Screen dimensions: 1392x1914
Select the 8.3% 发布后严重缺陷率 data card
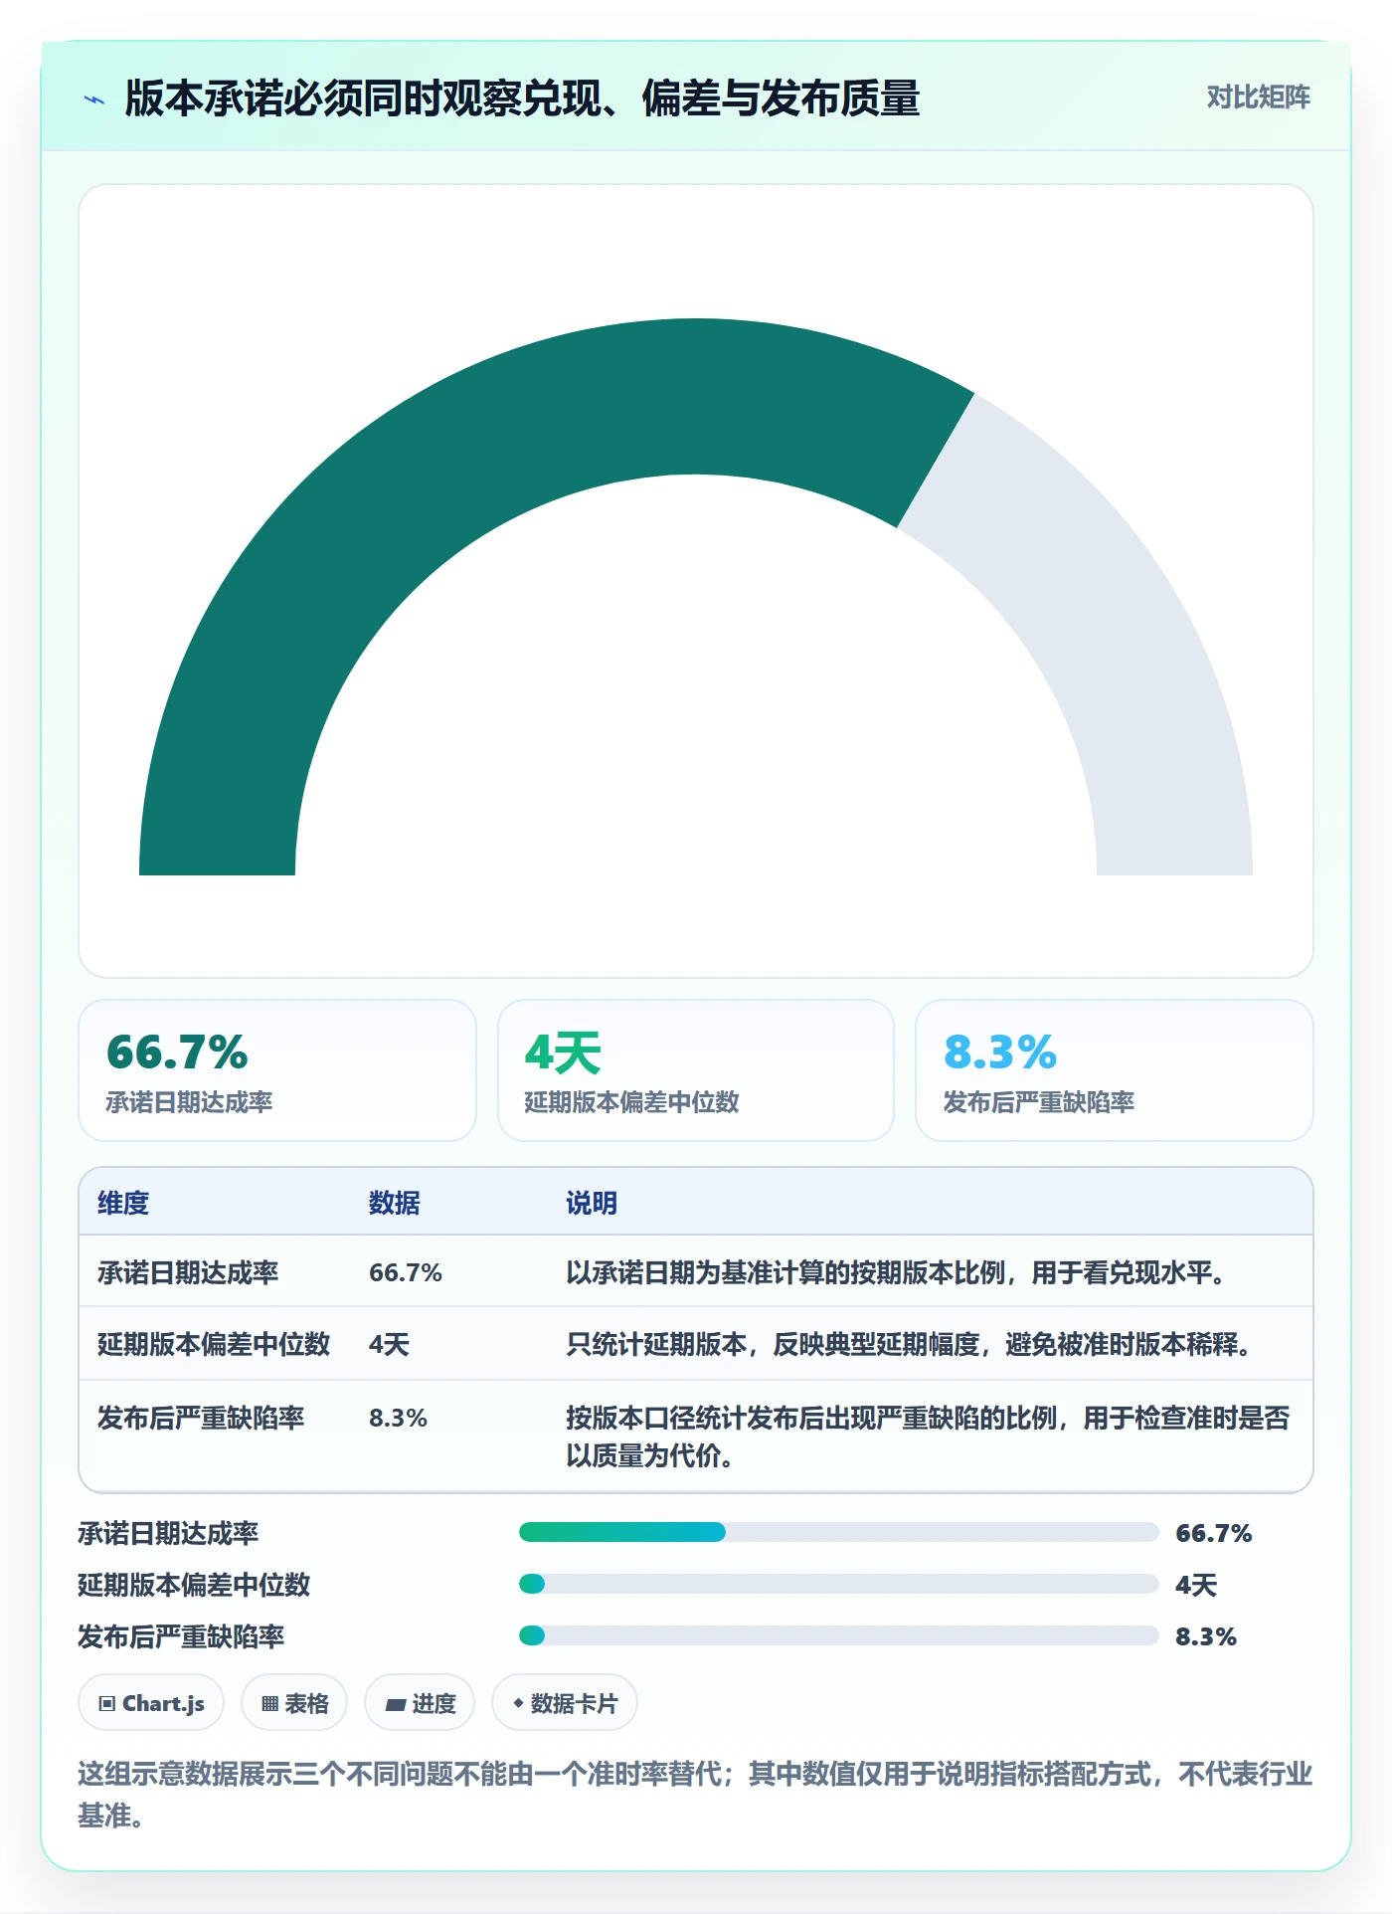point(1115,1070)
